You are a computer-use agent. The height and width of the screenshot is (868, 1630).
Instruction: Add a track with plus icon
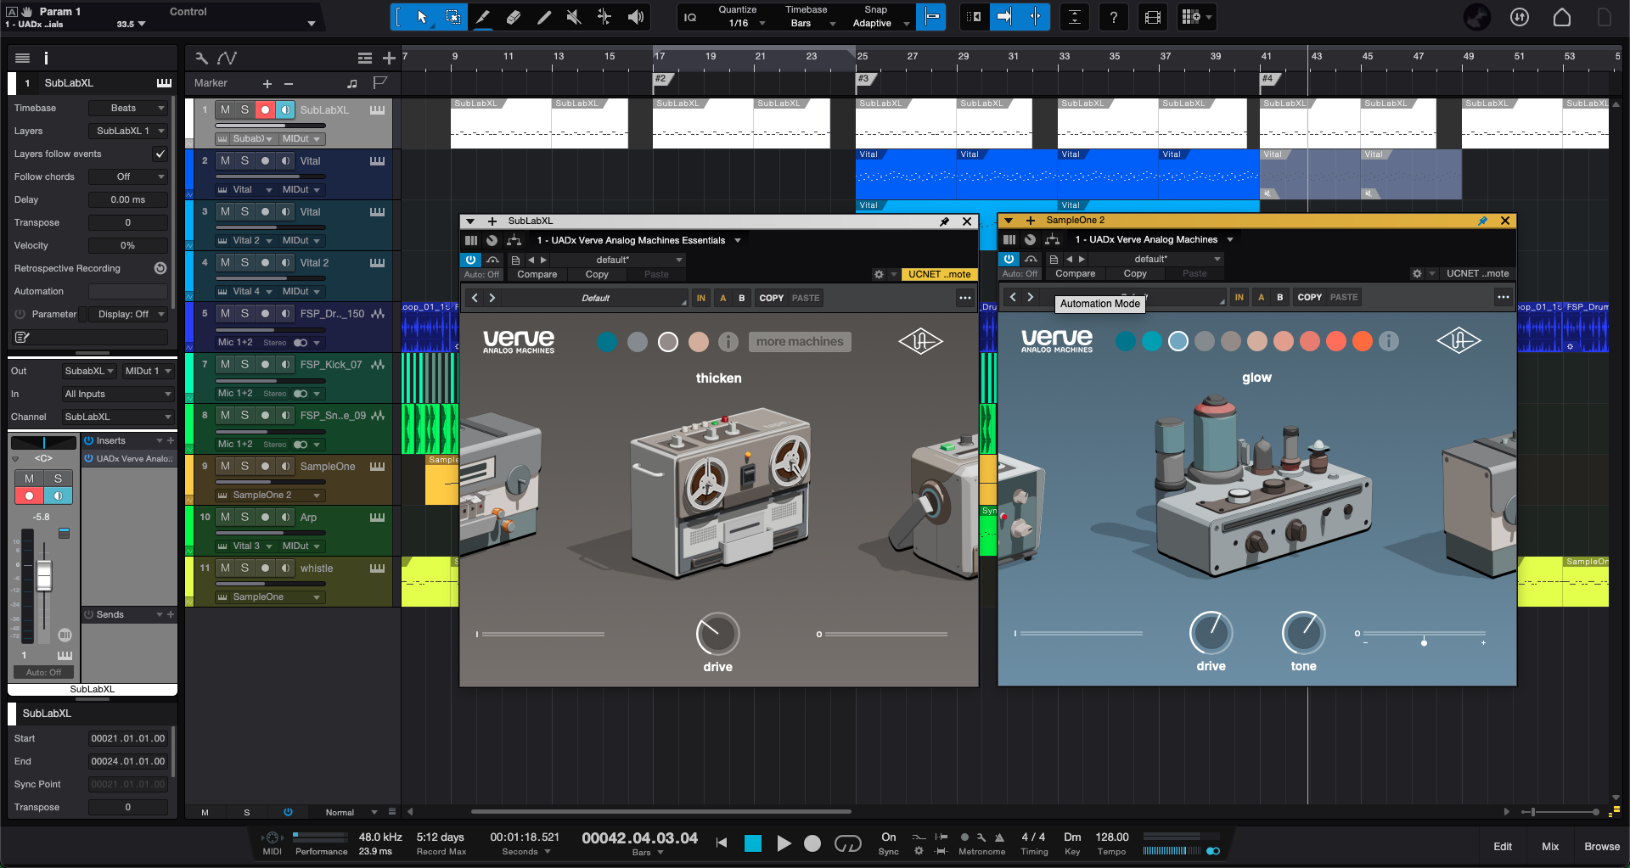(x=389, y=58)
